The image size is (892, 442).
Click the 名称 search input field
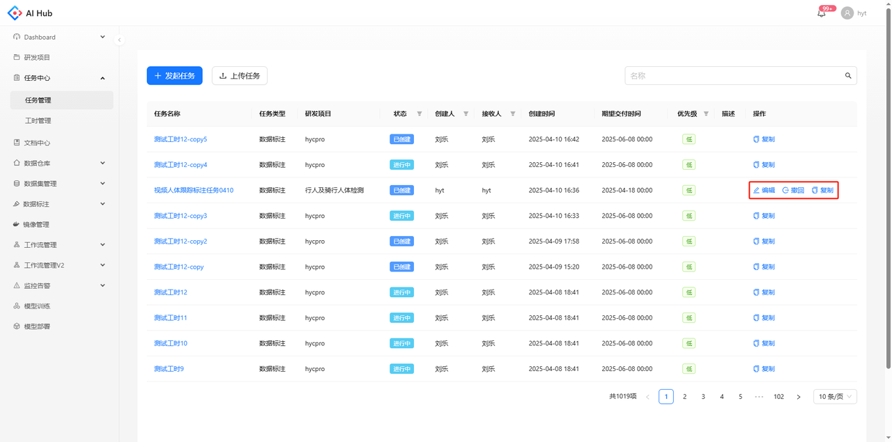[x=732, y=76]
